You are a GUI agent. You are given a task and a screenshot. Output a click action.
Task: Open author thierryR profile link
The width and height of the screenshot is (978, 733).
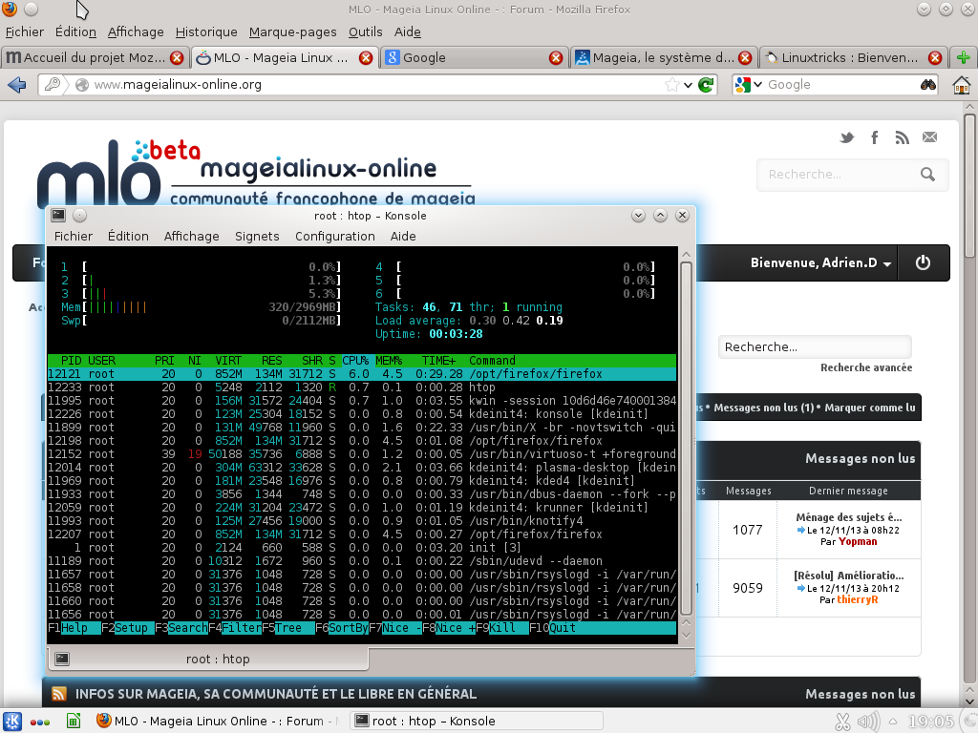click(x=858, y=599)
